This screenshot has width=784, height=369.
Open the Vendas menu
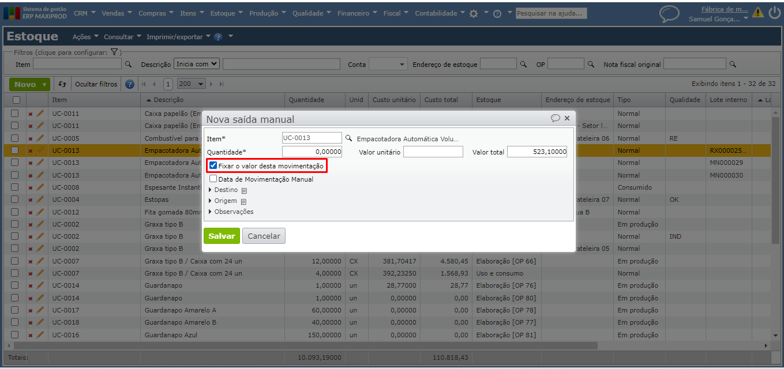coord(117,13)
